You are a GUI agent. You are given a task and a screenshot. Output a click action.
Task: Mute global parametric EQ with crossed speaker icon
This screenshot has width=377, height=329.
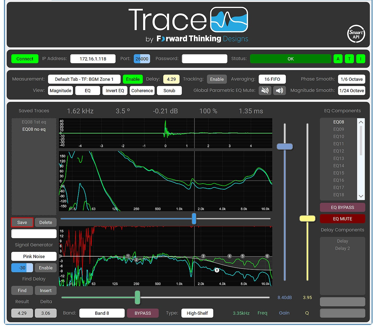click(265, 90)
